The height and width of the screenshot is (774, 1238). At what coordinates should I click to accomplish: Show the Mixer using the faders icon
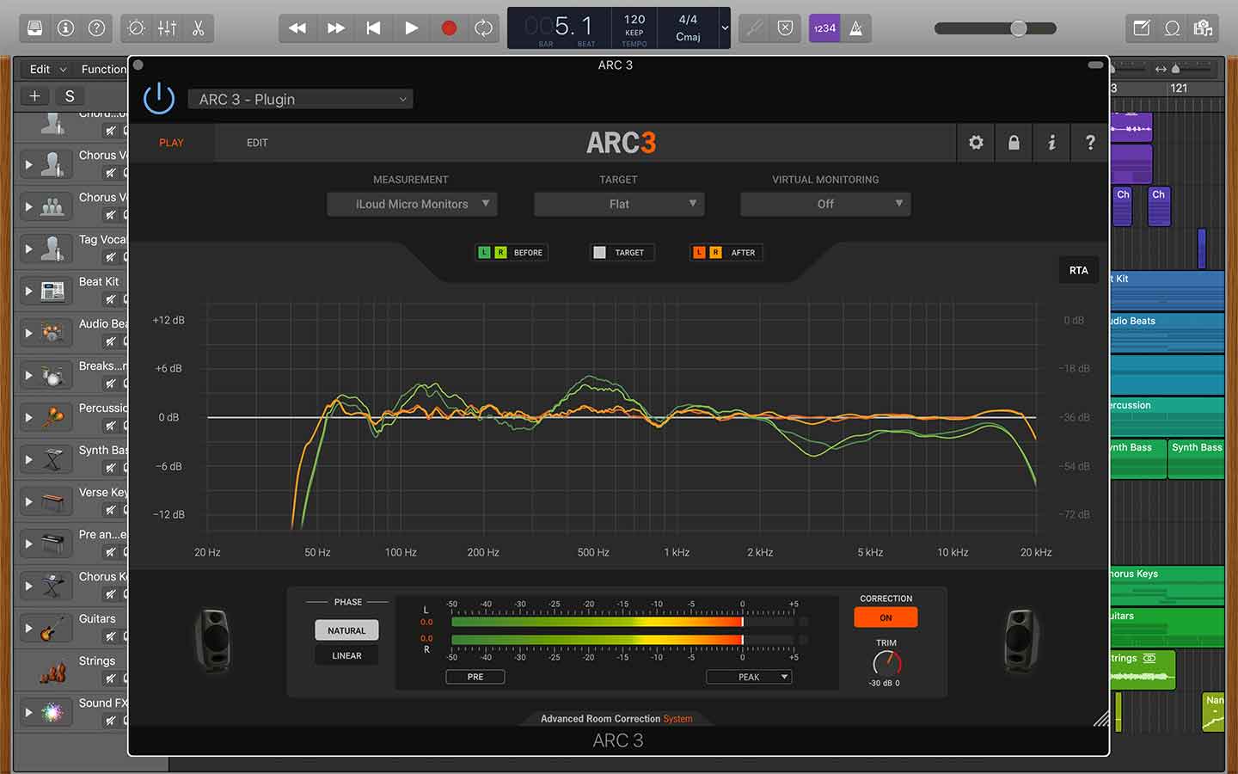click(x=167, y=28)
